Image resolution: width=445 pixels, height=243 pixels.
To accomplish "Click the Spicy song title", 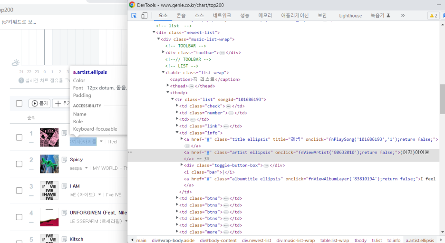I will tap(77, 159).
